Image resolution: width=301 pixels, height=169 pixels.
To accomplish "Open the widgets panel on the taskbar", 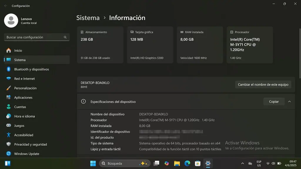I will (x=8, y=163).
